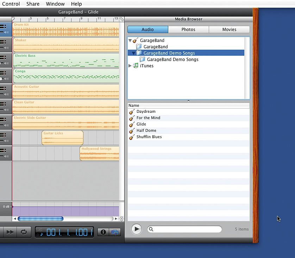295x258 pixels.
Task: Select the nested GarageBand Demo Songs subfolder
Action: click(x=169, y=59)
